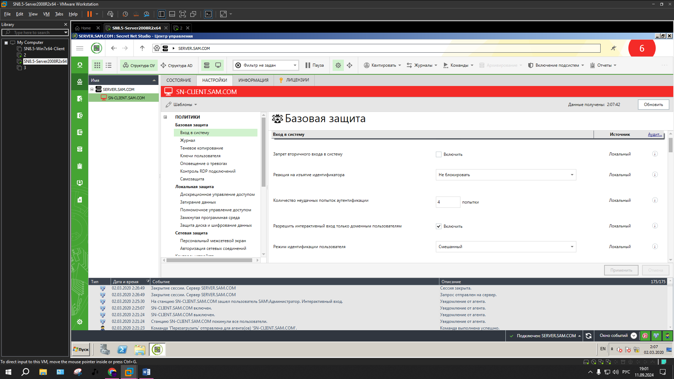Open the Команды dropdown menu
Viewport: 674px width, 379px height.
click(458, 65)
